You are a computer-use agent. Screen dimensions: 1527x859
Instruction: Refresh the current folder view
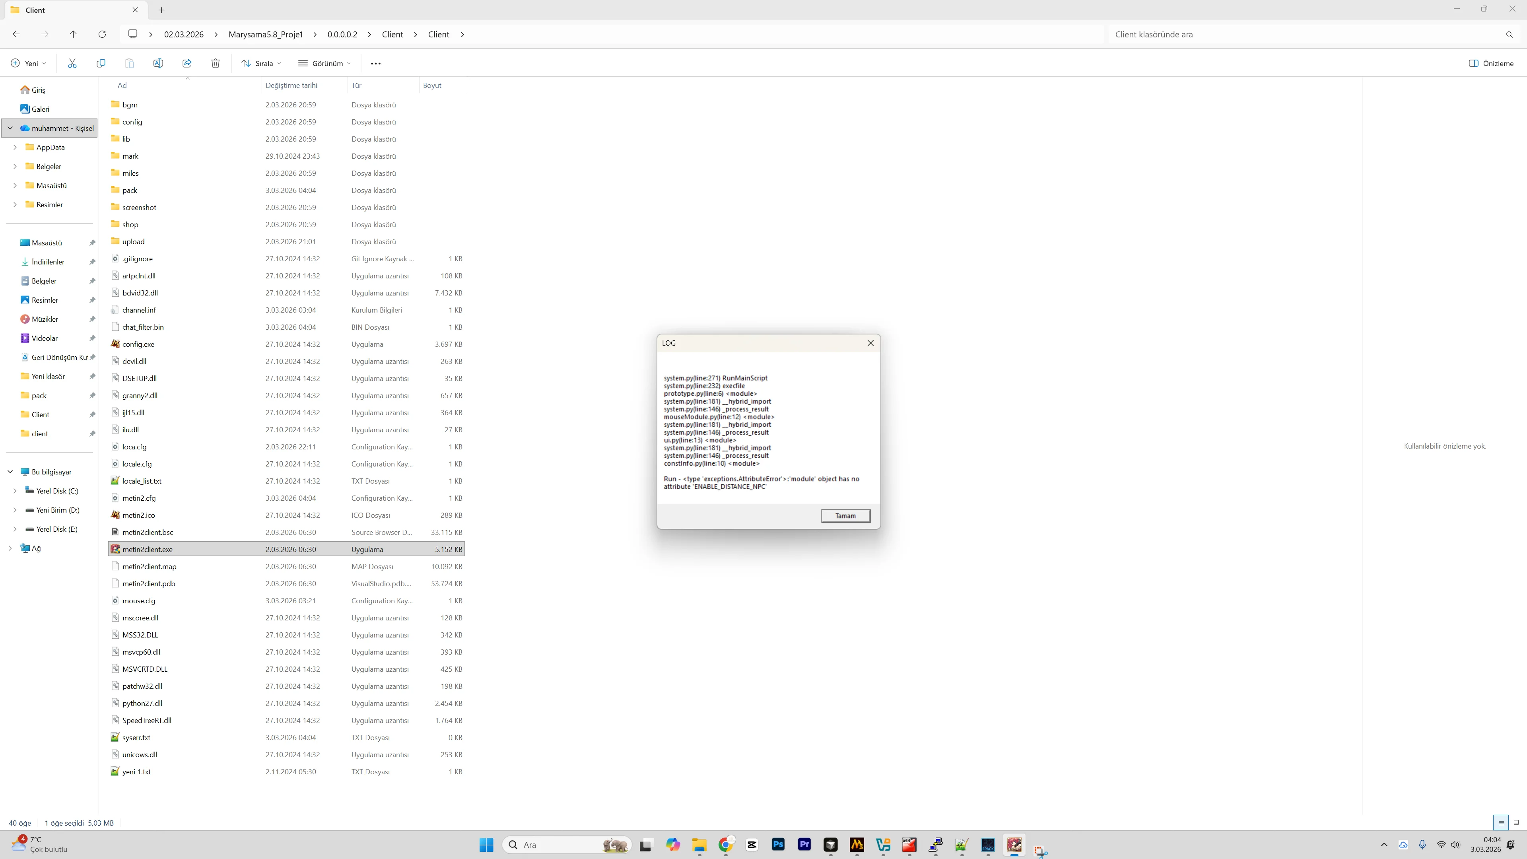102,34
